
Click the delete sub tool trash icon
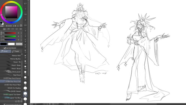[x=21, y=101]
